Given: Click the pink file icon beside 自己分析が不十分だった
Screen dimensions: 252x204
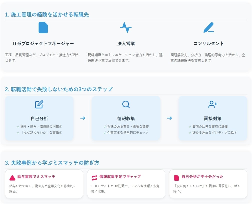Looking at the screenshot, I should [x=176, y=178].
